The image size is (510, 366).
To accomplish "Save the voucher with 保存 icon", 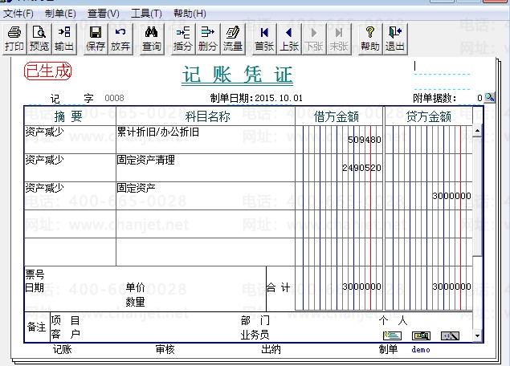I will click(x=96, y=38).
